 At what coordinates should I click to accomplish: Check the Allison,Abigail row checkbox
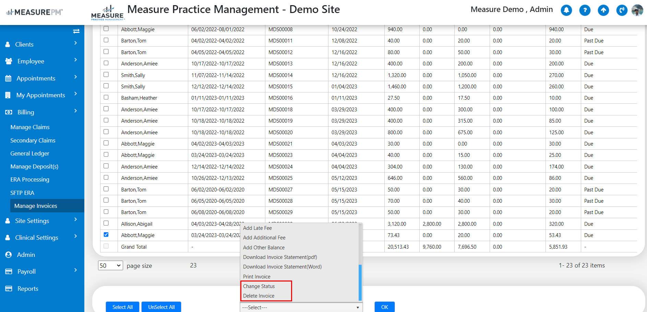[106, 223]
